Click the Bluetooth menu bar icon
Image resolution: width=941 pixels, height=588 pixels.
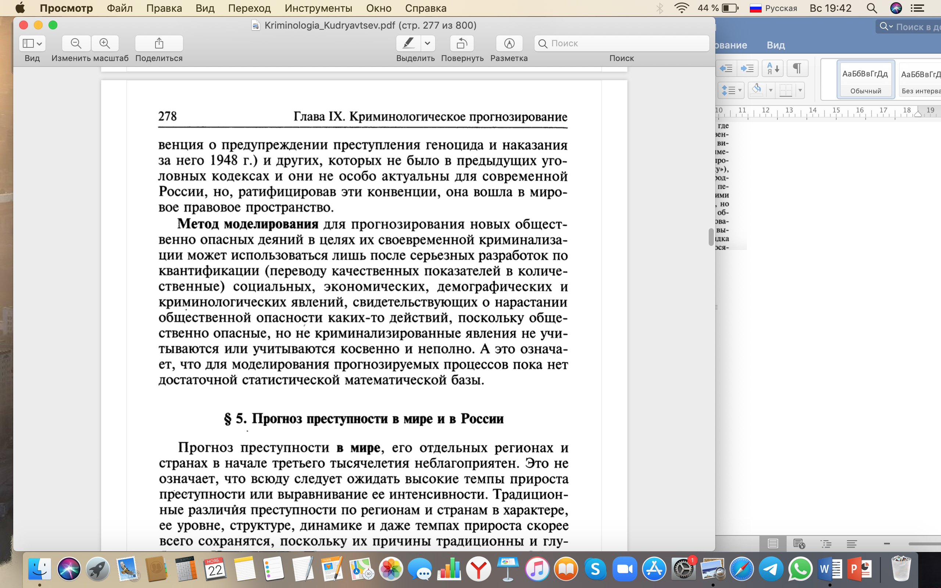point(660,8)
